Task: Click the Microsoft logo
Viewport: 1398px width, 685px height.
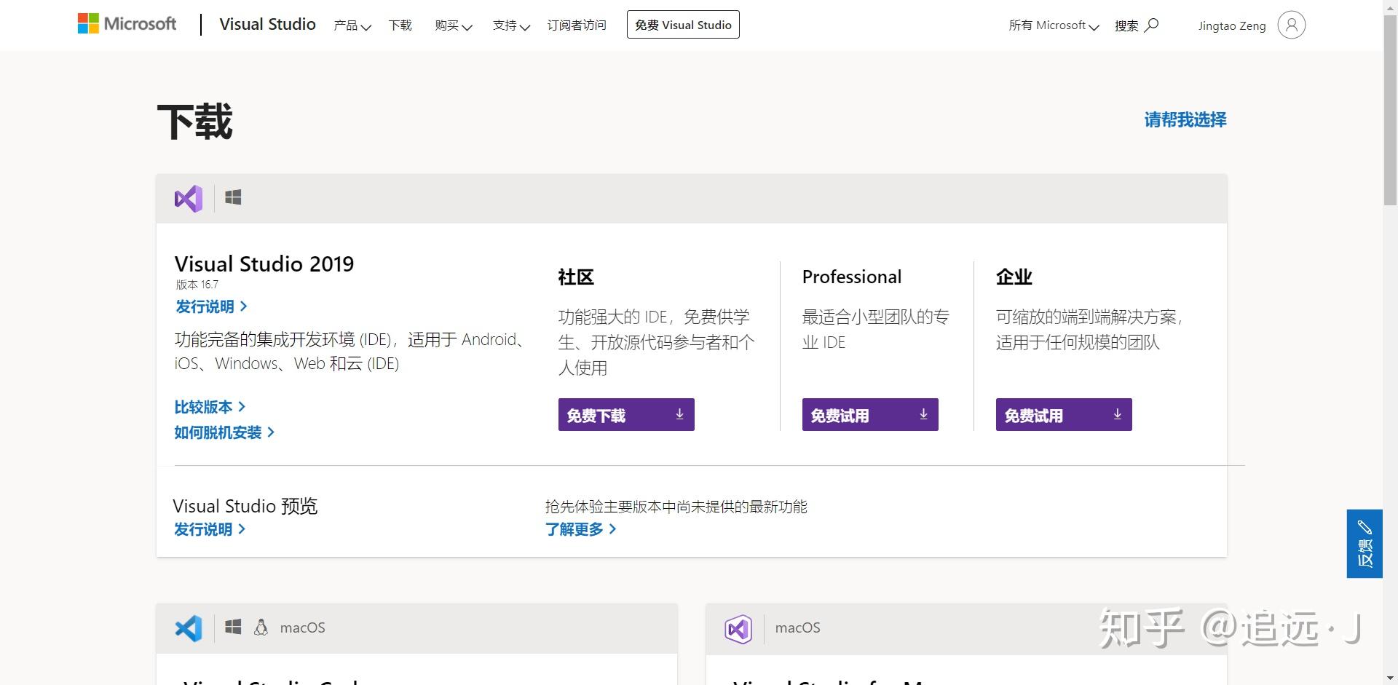Action: point(127,24)
